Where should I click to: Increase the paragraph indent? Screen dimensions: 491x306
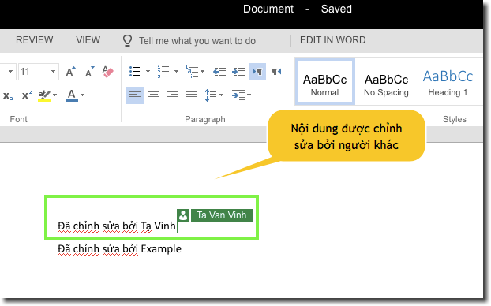(238, 72)
